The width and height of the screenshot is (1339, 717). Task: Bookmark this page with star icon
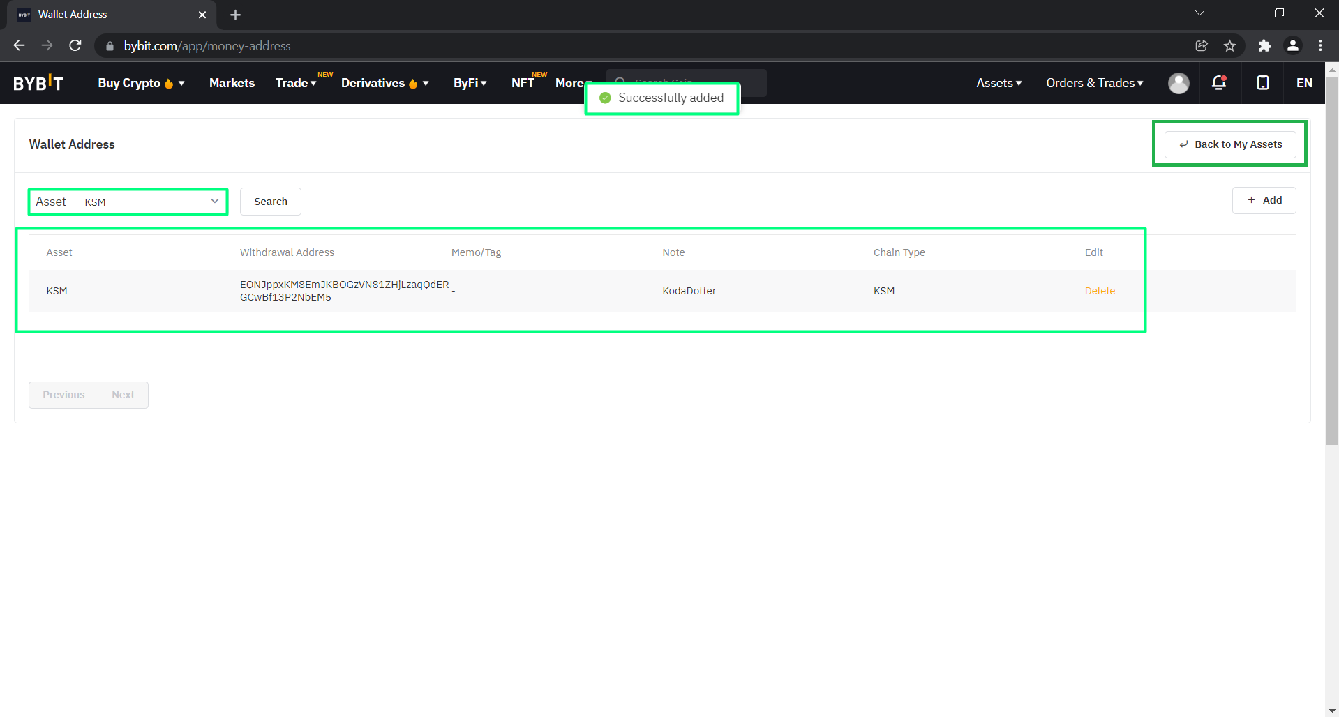[x=1229, y=46]
